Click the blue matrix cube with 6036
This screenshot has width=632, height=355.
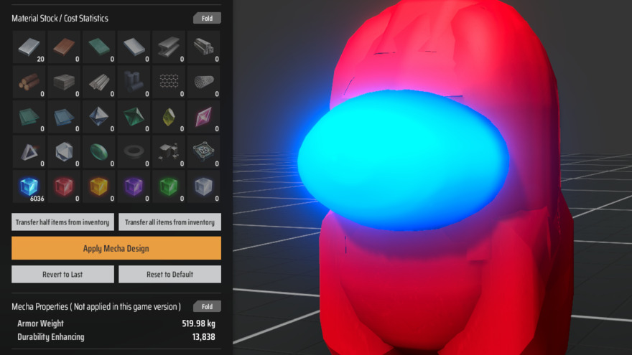[29, 186]
